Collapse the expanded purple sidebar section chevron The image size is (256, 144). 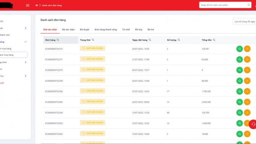click(x=26, y=42)
